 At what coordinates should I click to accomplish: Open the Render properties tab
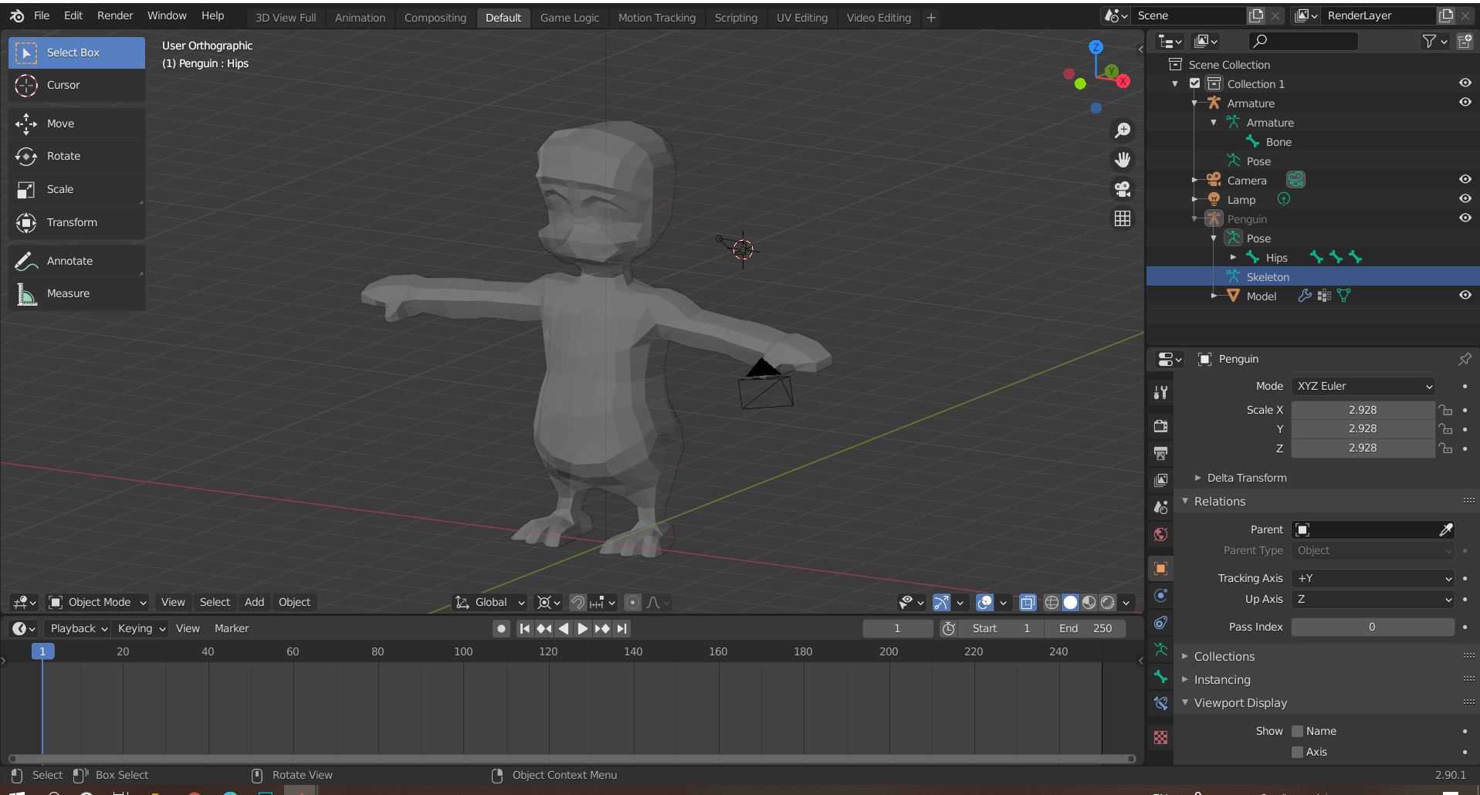[x=1160, y=426]
